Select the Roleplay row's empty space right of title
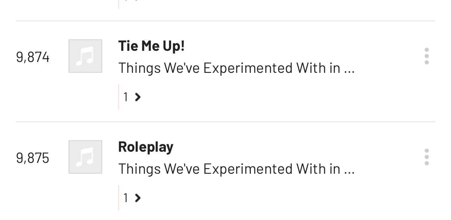 pyautogui.click(x=299, y=147)
